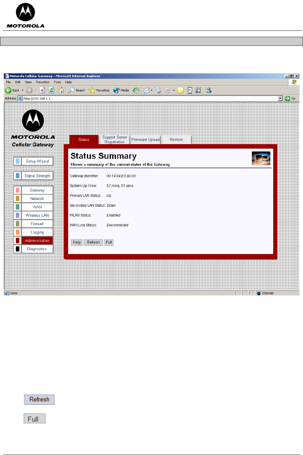The width and height of the screenshot is (303, 455).
Task: Click the Gateway Identifier value 00:14:04:E5:B0:00
Action: [x=121, y=176]
